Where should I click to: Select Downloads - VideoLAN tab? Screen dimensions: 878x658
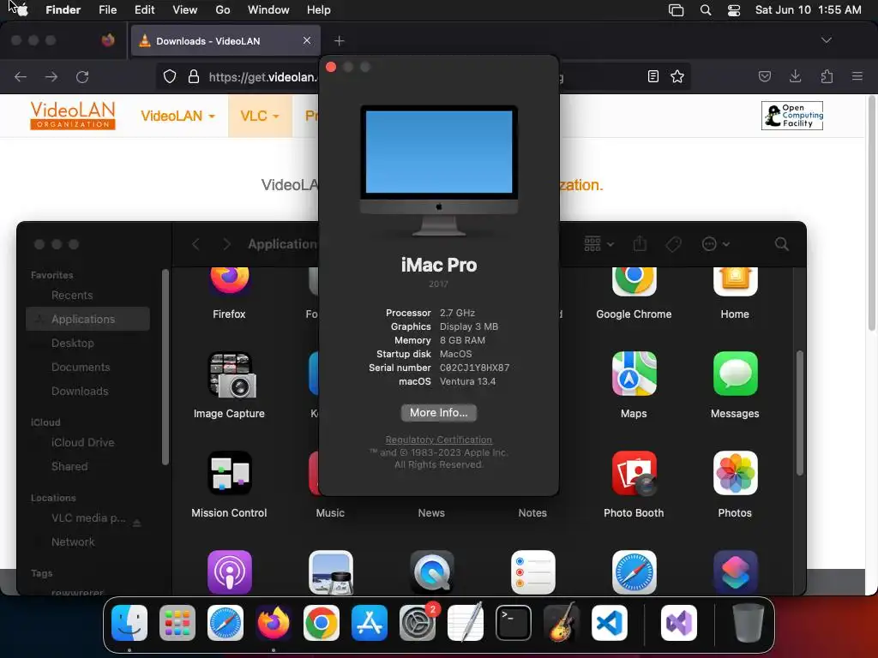click(x=226, y=41)
